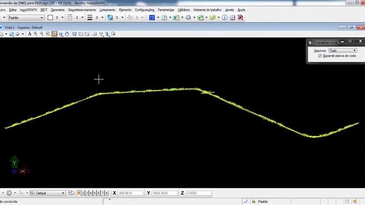Open the topoGRAPH menu
365x205 pixels.
(29, 10)
